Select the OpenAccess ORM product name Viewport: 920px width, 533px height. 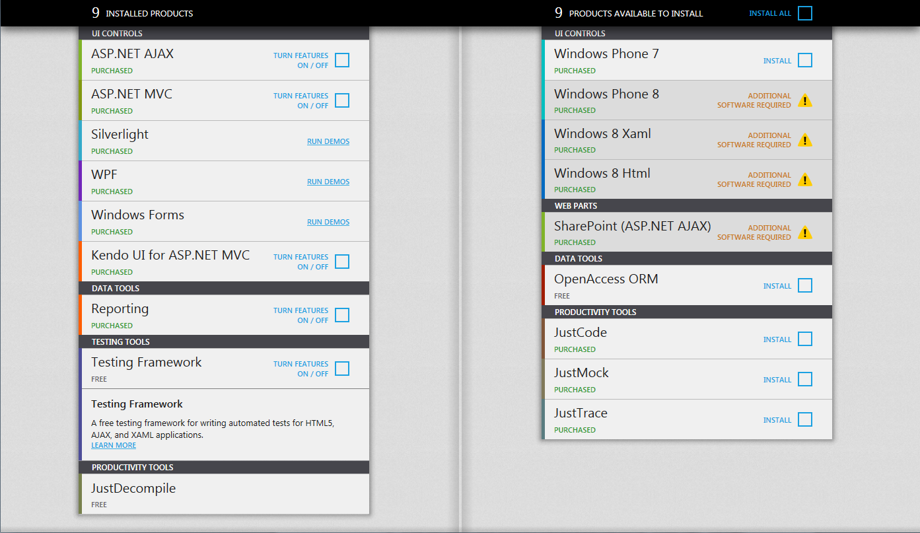tap(606, 279)
